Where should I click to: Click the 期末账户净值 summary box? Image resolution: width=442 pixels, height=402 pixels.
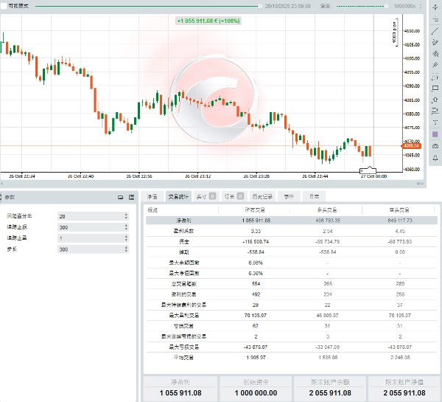[404, 389]
